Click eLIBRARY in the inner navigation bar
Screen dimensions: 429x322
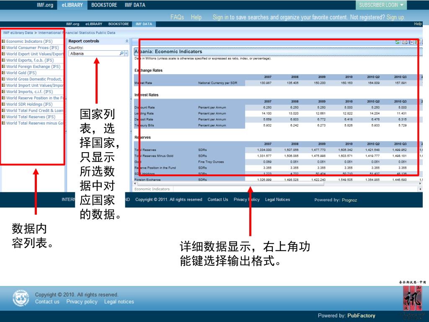pos(93,24)
